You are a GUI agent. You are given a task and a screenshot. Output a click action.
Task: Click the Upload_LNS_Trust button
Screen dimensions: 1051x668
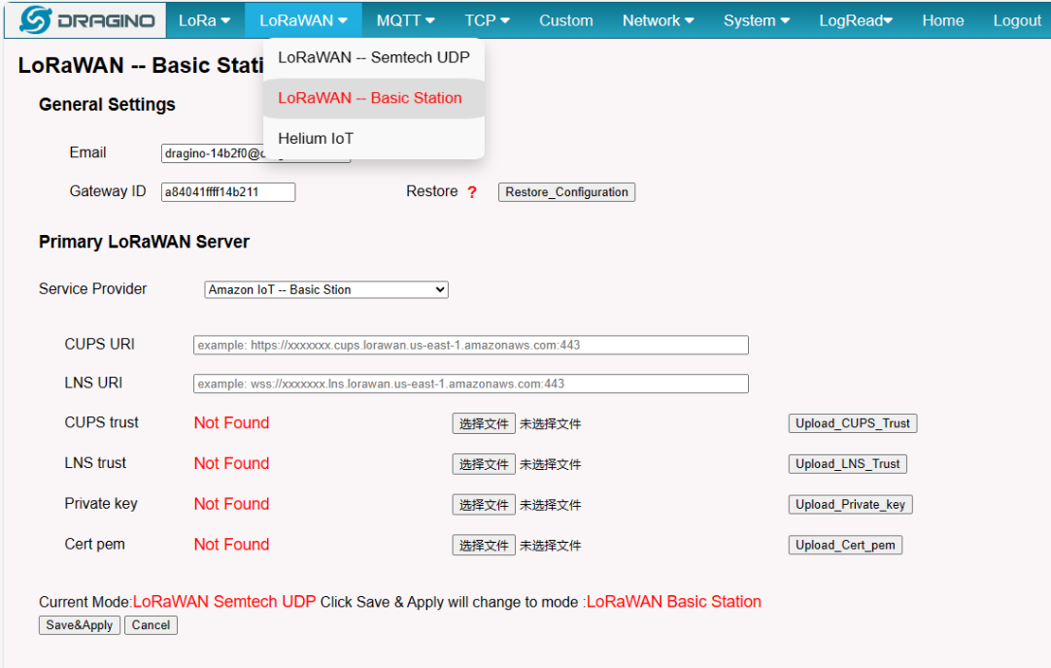tap(847, 464)
